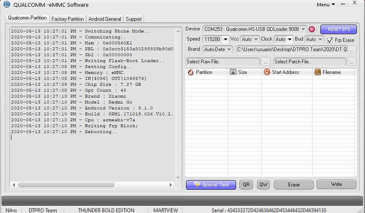Click the pin icon in Start Address header

(267, 72)
